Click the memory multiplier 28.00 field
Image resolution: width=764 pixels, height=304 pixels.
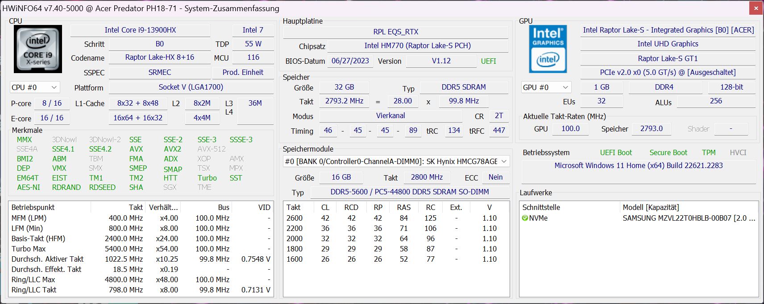[403, 101]
